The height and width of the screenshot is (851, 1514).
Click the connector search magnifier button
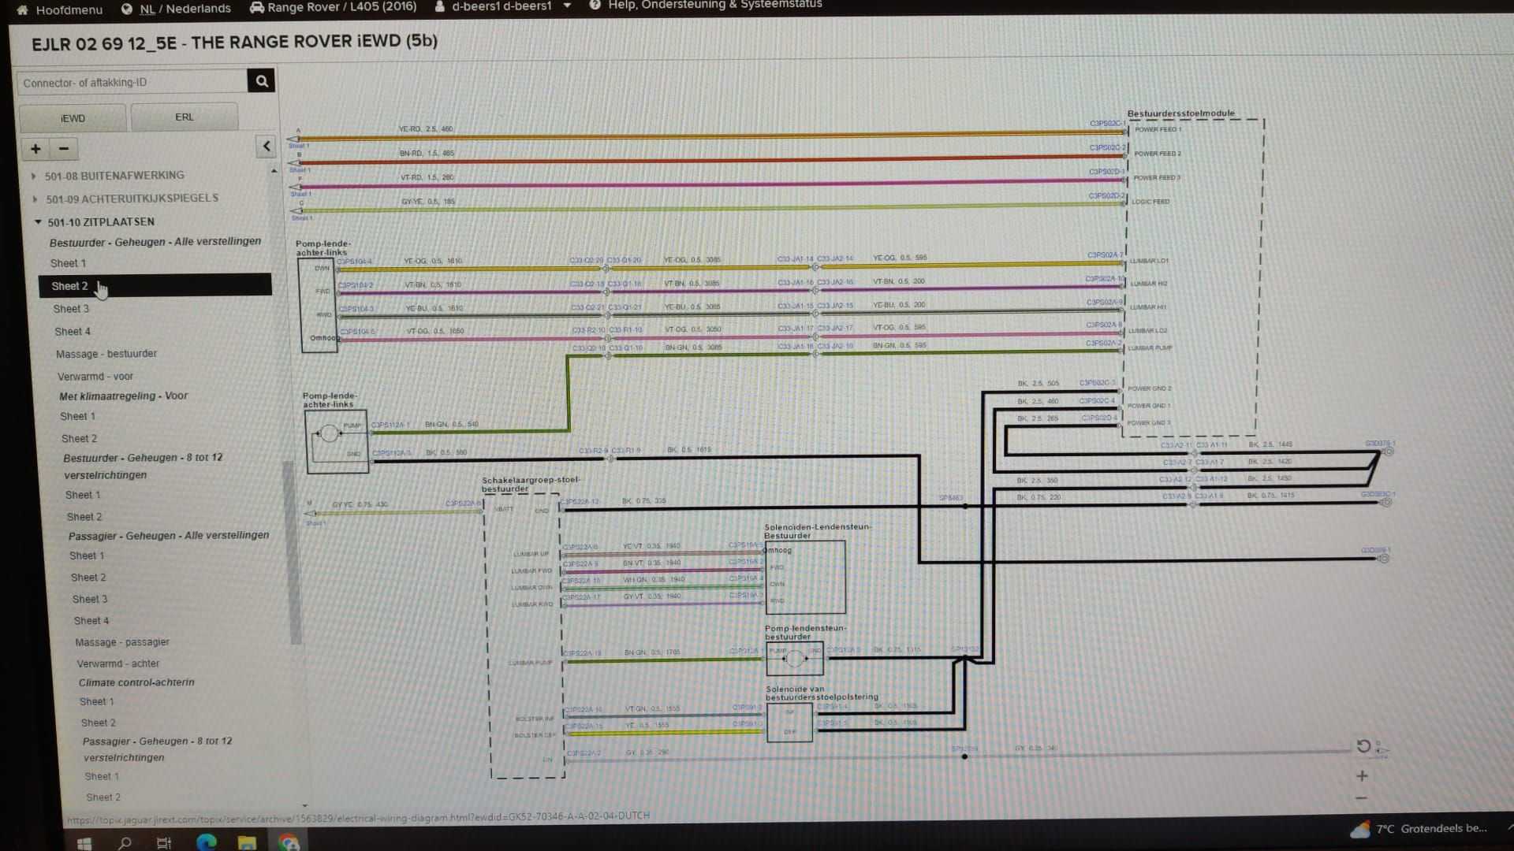(261, 80)
